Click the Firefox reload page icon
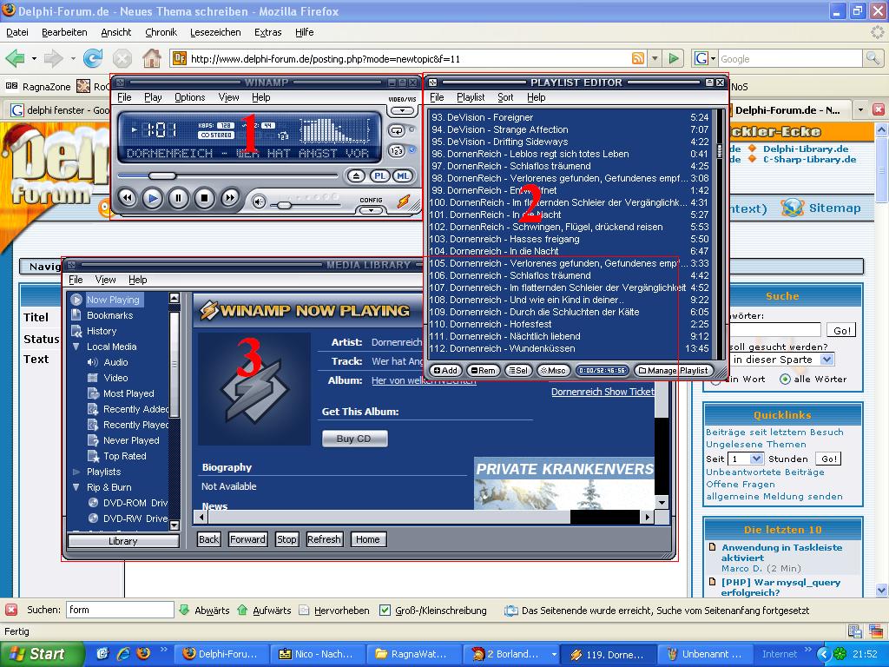The height and width of the screenshot is (667, 889). tap(93, 58)
